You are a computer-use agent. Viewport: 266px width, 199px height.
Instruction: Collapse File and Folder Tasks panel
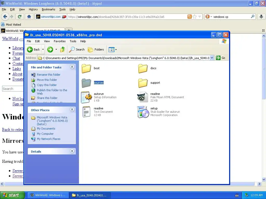72,67
